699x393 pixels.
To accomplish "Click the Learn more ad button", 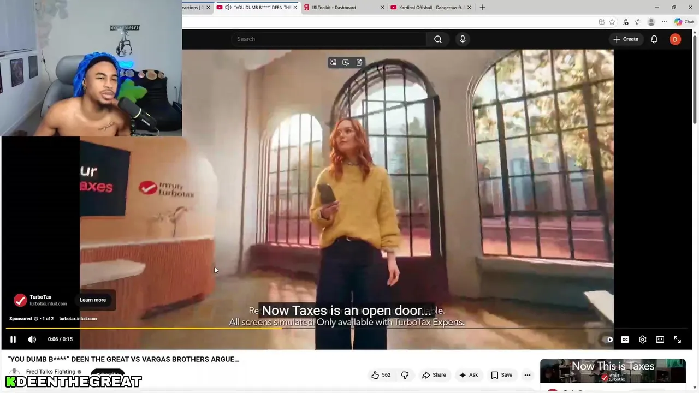I will [93, 300].
